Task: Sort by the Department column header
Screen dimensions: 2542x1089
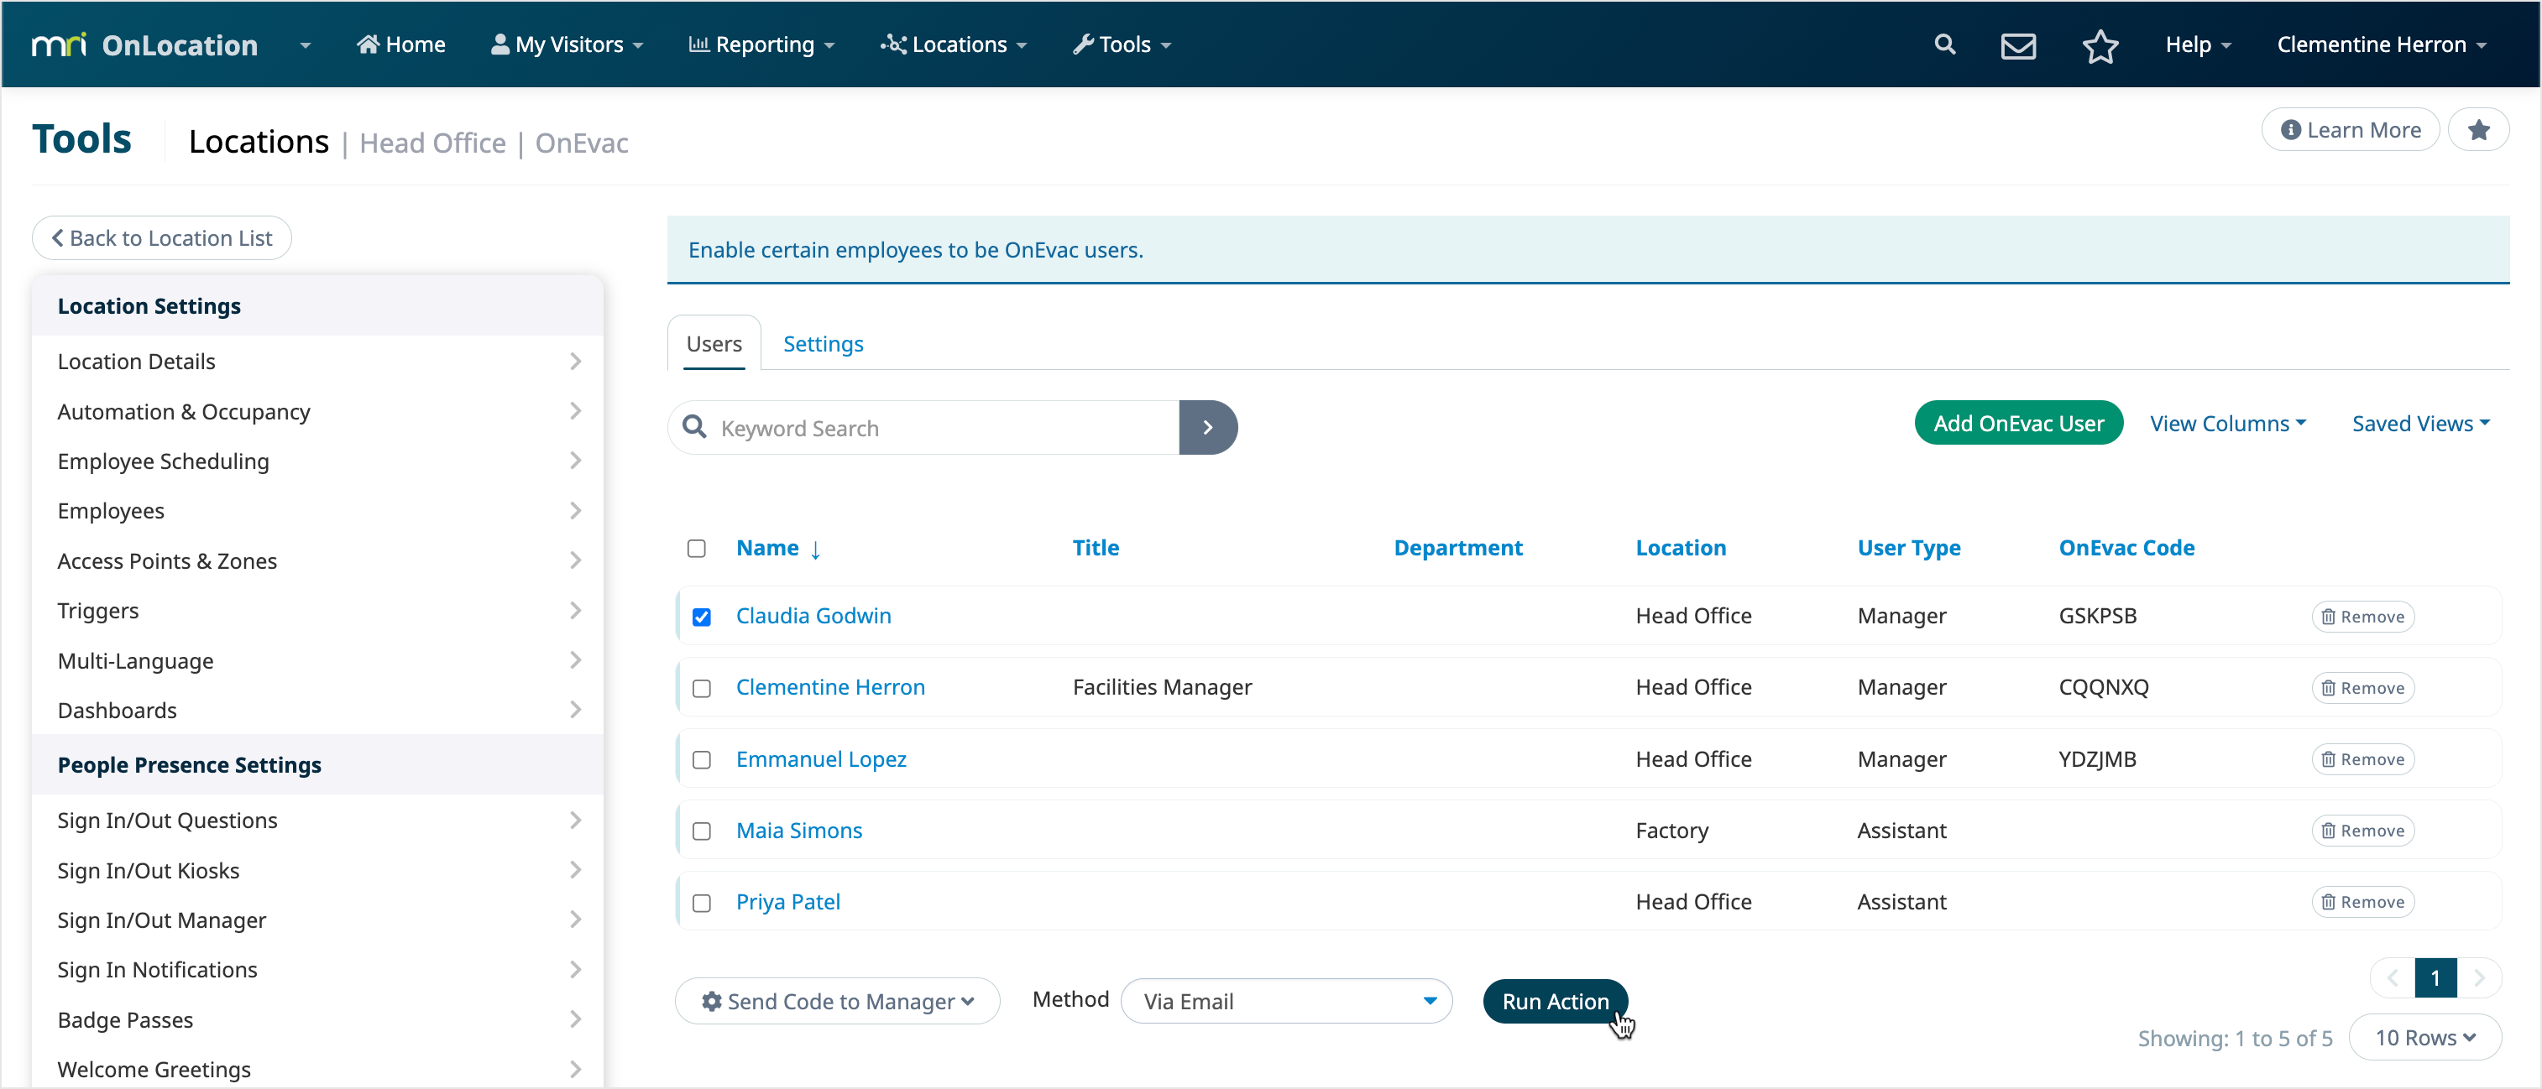Action: [x=1457, y=548]
